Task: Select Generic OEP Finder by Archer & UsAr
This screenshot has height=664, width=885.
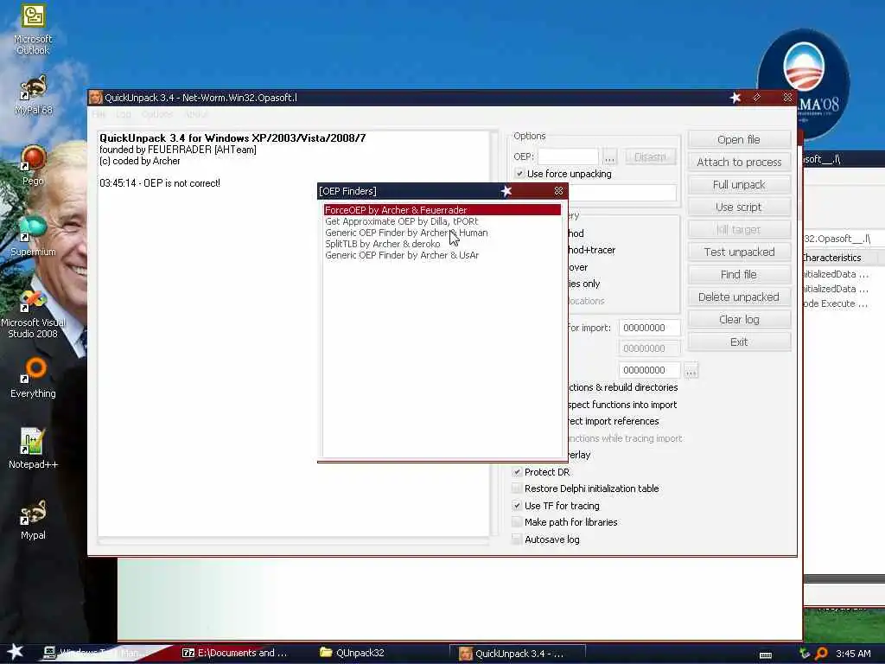Action: [x=442, y=255]
